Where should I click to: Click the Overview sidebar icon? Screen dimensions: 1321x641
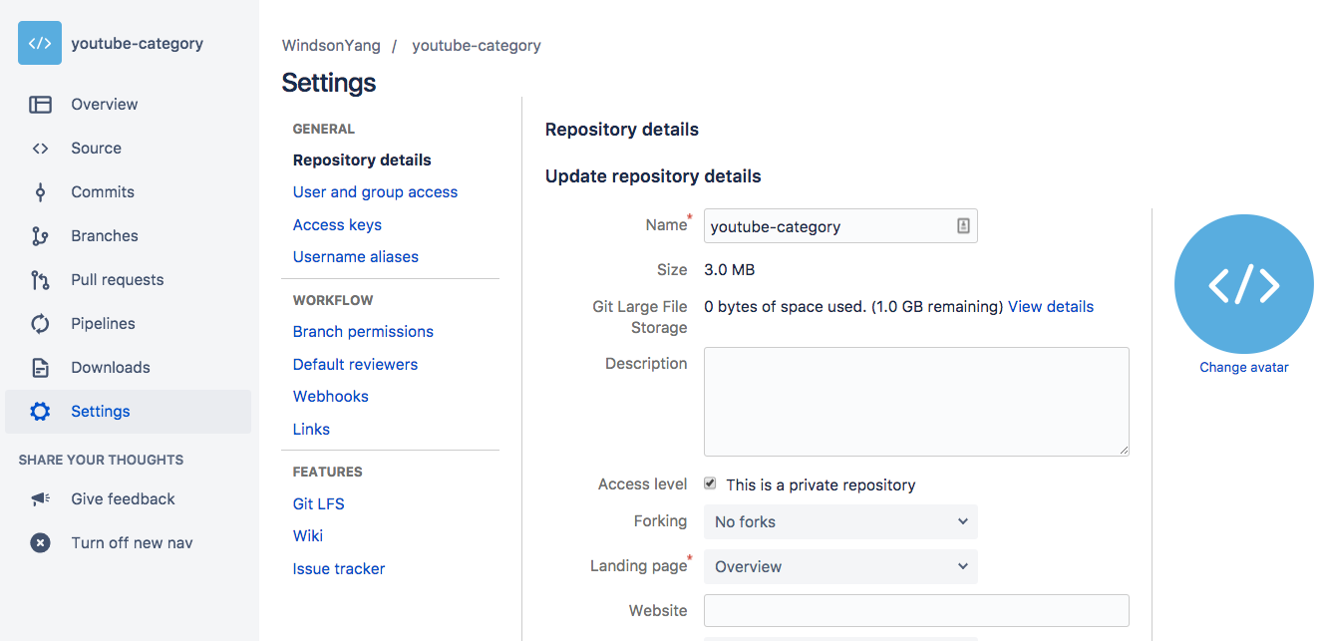click(40, 105)
